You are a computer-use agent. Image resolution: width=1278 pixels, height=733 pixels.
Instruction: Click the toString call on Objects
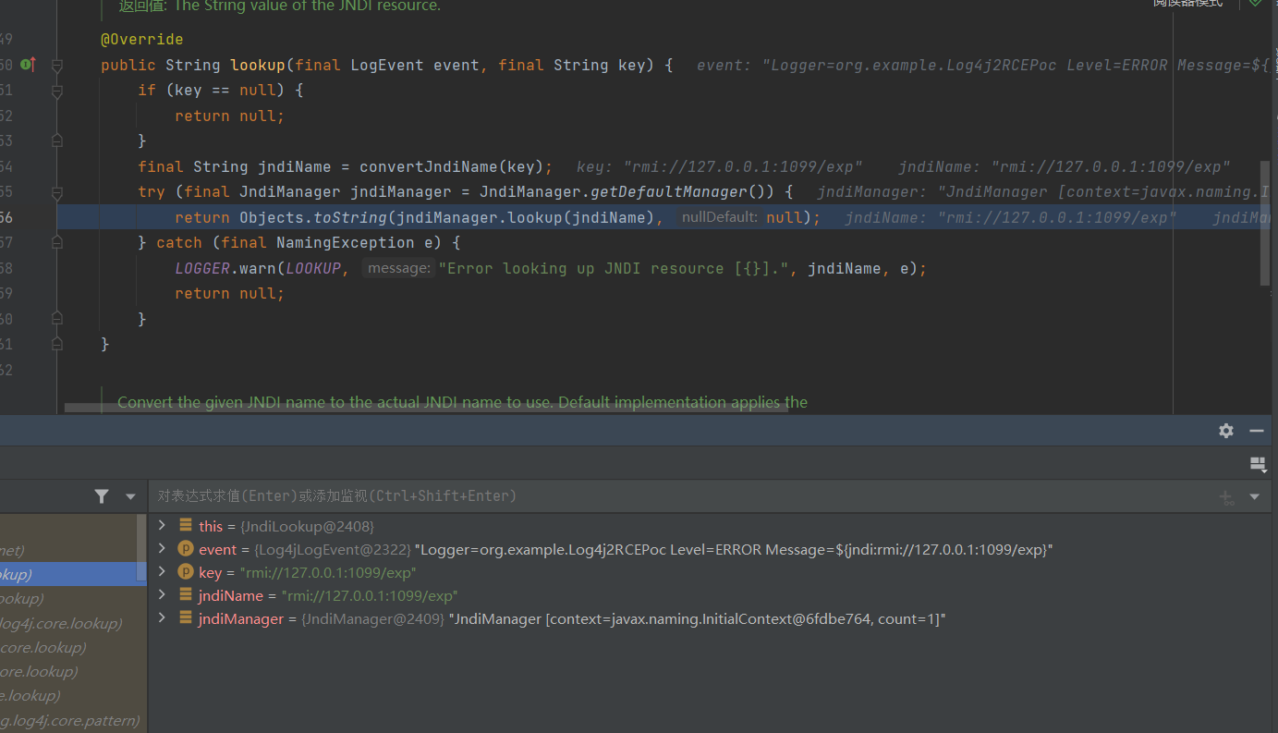(349, 217)
